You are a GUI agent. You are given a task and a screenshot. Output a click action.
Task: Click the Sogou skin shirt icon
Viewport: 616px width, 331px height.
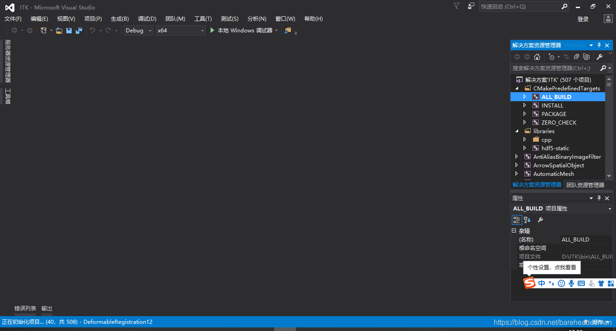[601, 283]
